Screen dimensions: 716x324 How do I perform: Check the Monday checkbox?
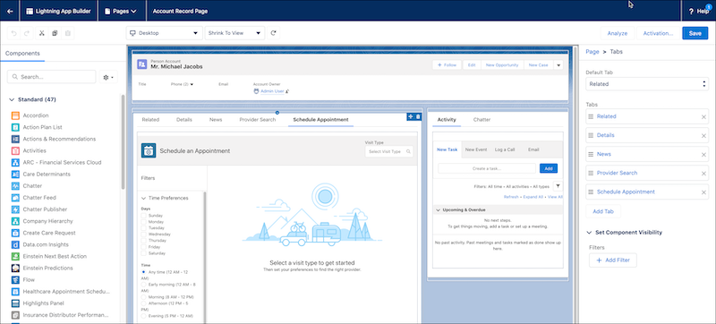144,222
